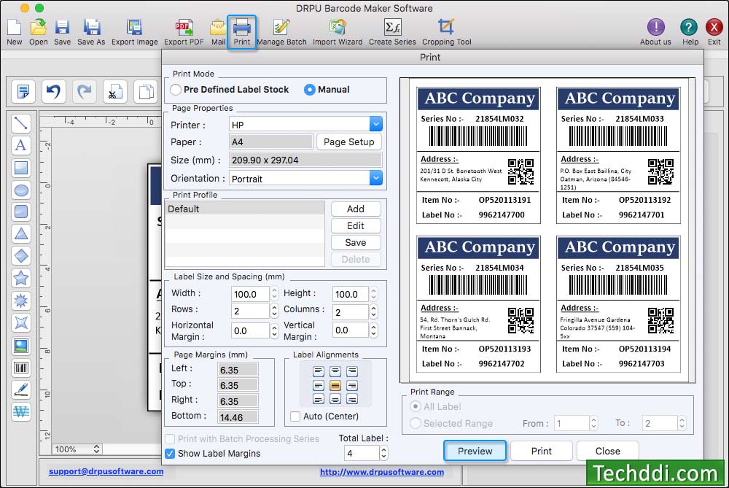This screenshot has width=729, height=488.
Task: Choose the center-middle label alignment
Action: pos(335,385)
